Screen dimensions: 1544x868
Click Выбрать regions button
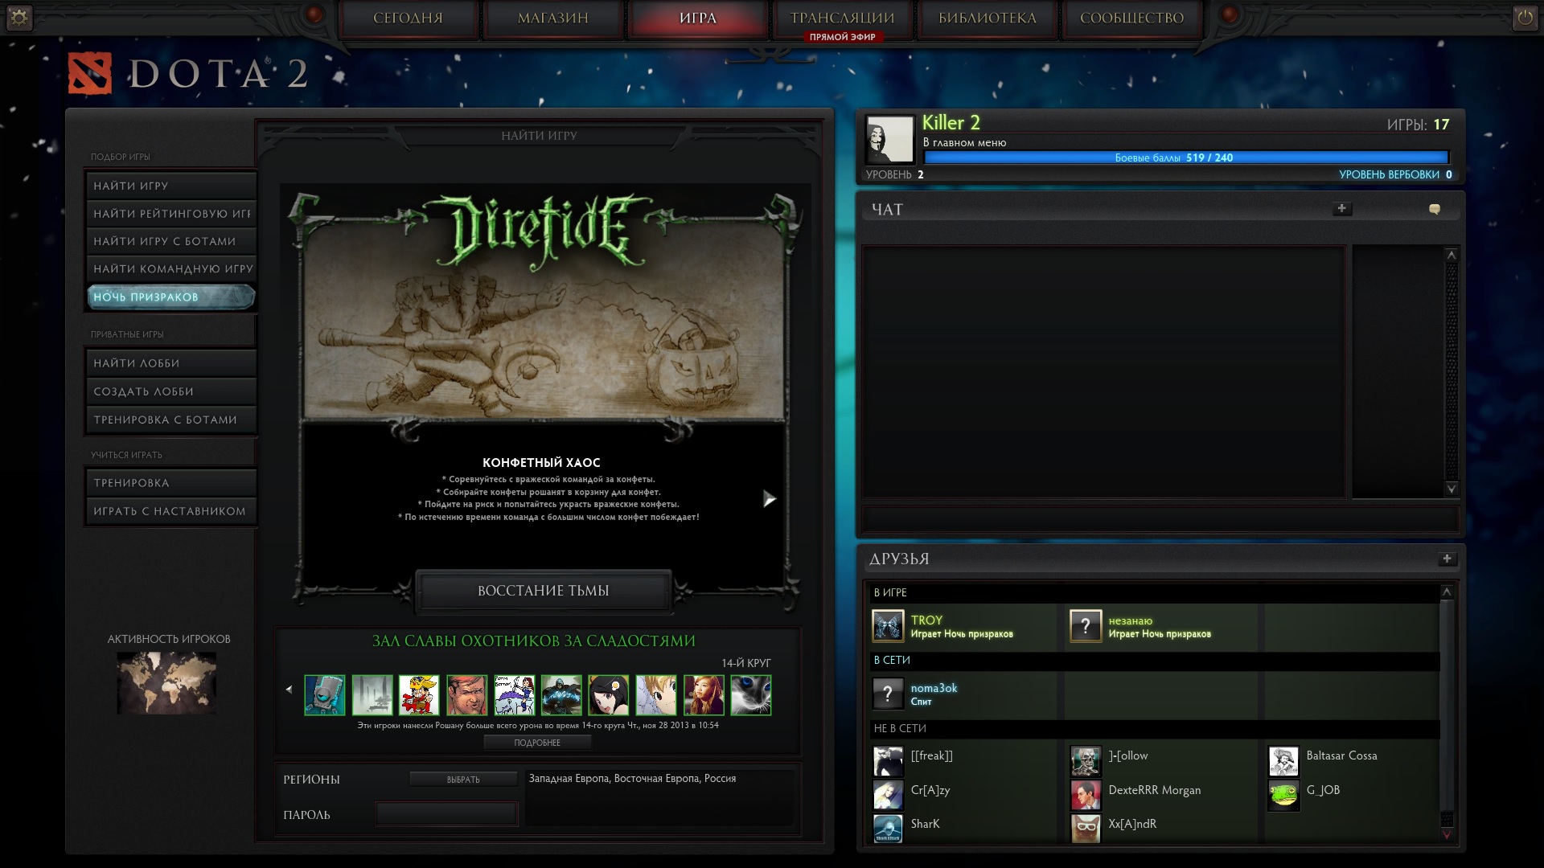coord(463,780)
